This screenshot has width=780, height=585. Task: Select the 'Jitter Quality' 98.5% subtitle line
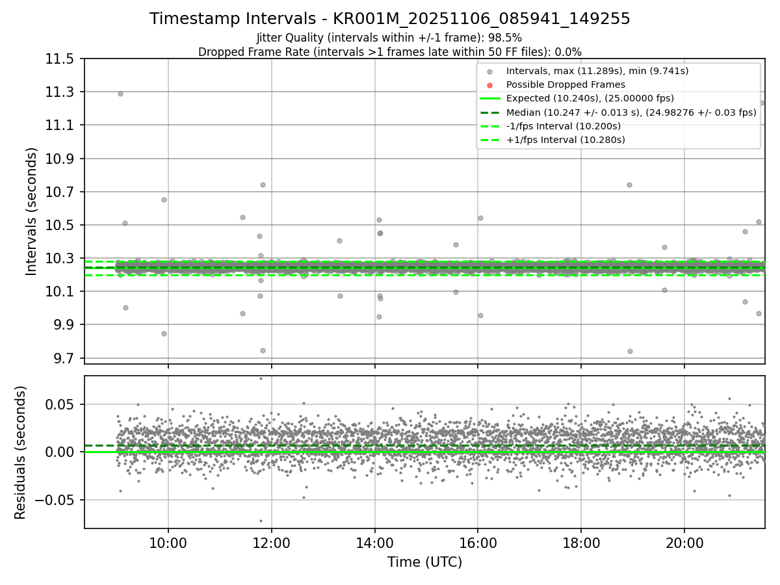389,38
